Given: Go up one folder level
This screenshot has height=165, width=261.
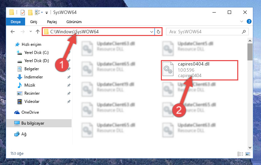Looking at the screenshot, I should [38, 32].
